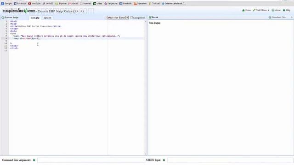
Task: Click the editor scrollbar up arrow
Action: [145, 22]
